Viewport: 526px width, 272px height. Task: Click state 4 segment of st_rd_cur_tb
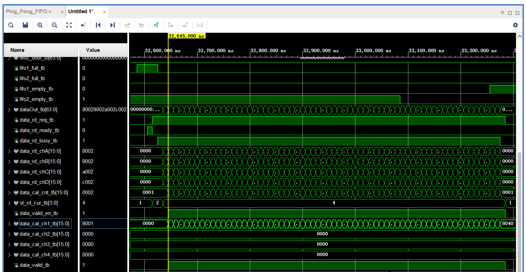[334, 203]
